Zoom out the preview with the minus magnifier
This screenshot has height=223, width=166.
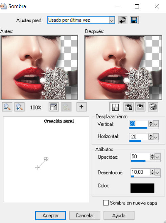tap(7, 107)
